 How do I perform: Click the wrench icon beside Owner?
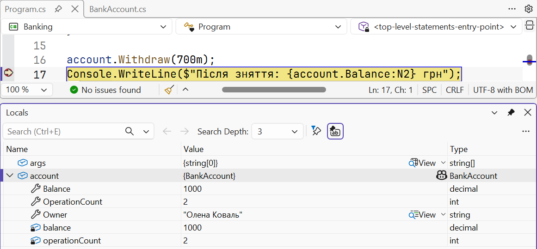coord(36,215)
